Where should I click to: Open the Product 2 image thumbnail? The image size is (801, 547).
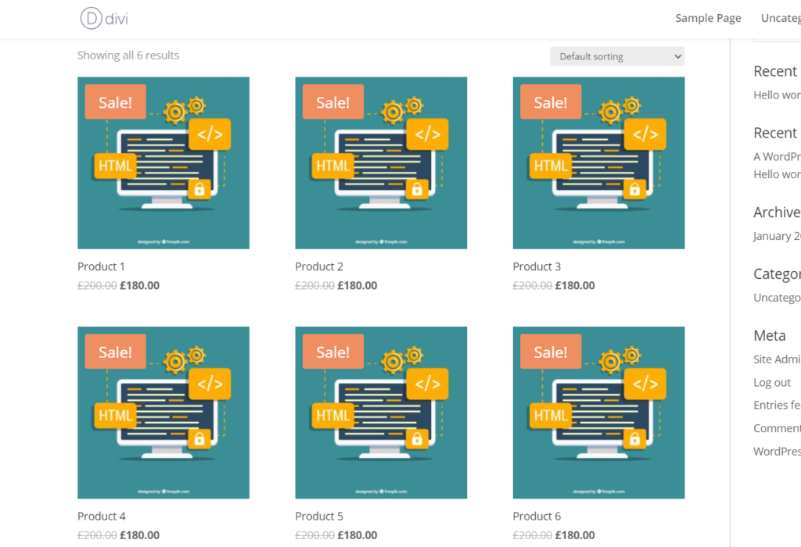click(x=381, y=163)
